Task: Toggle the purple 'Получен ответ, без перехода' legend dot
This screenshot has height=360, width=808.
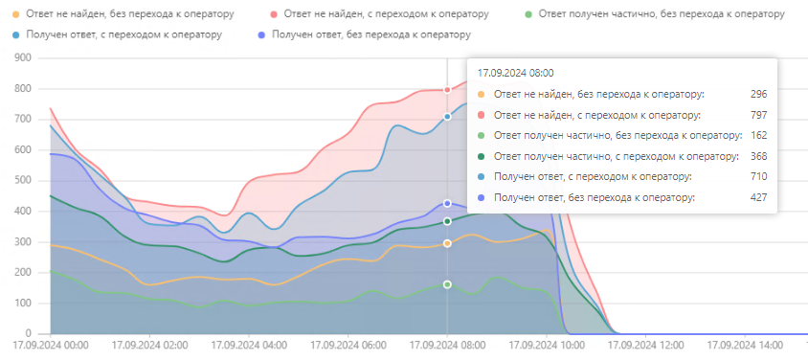Action: pyautogui.click(x=261, y=35)
